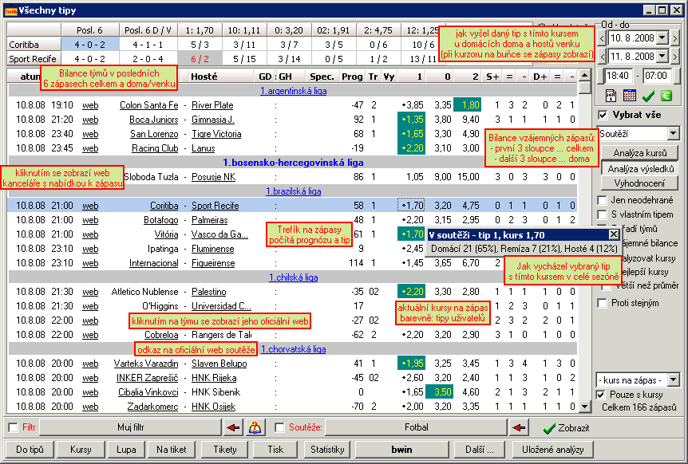
Task: Expand the Soutěží combo box
Action: [674, 134]
